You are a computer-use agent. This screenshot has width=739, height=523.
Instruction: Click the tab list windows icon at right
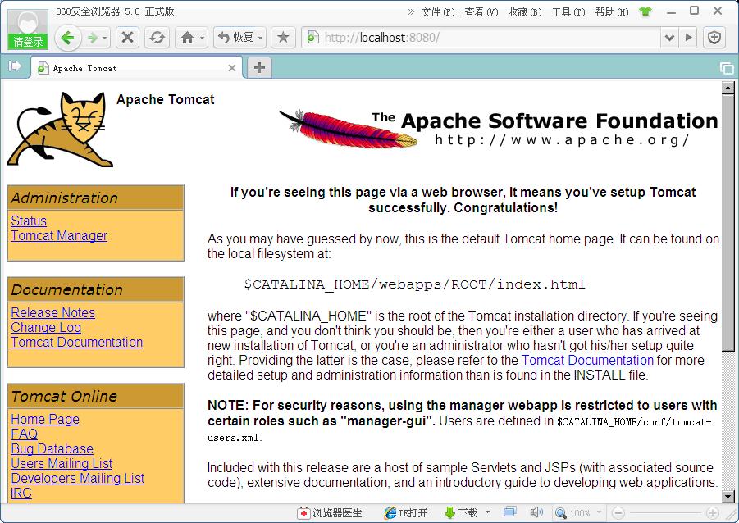coord(727,68)
